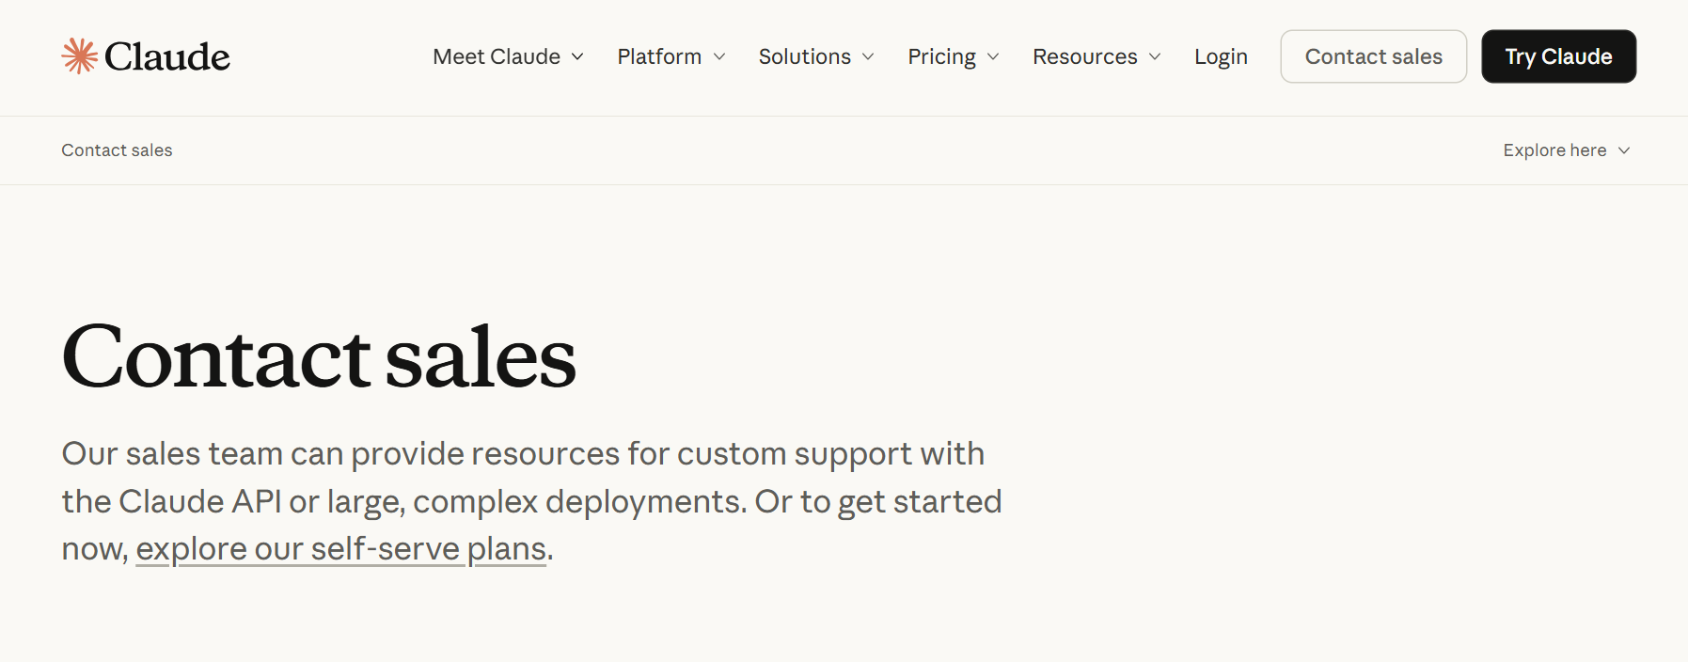
Task: Expand the Solutions chevron arrow
Action: [x=868, y=57]
